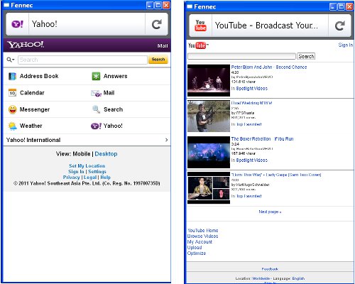Open the Yahoo! purple Y icon in grid

click(96, 126)
